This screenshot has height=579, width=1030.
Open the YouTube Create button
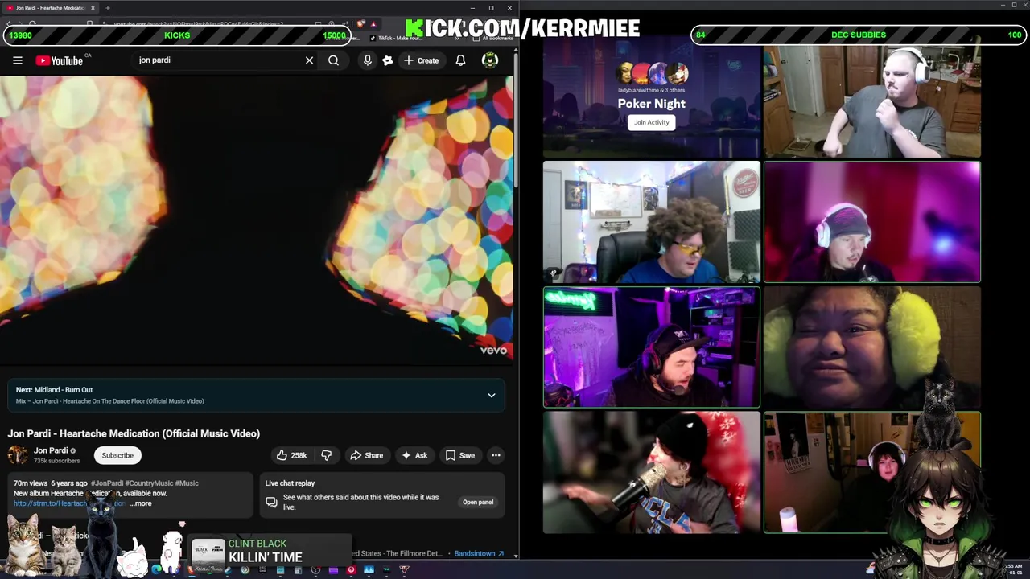tap(422, 60)
